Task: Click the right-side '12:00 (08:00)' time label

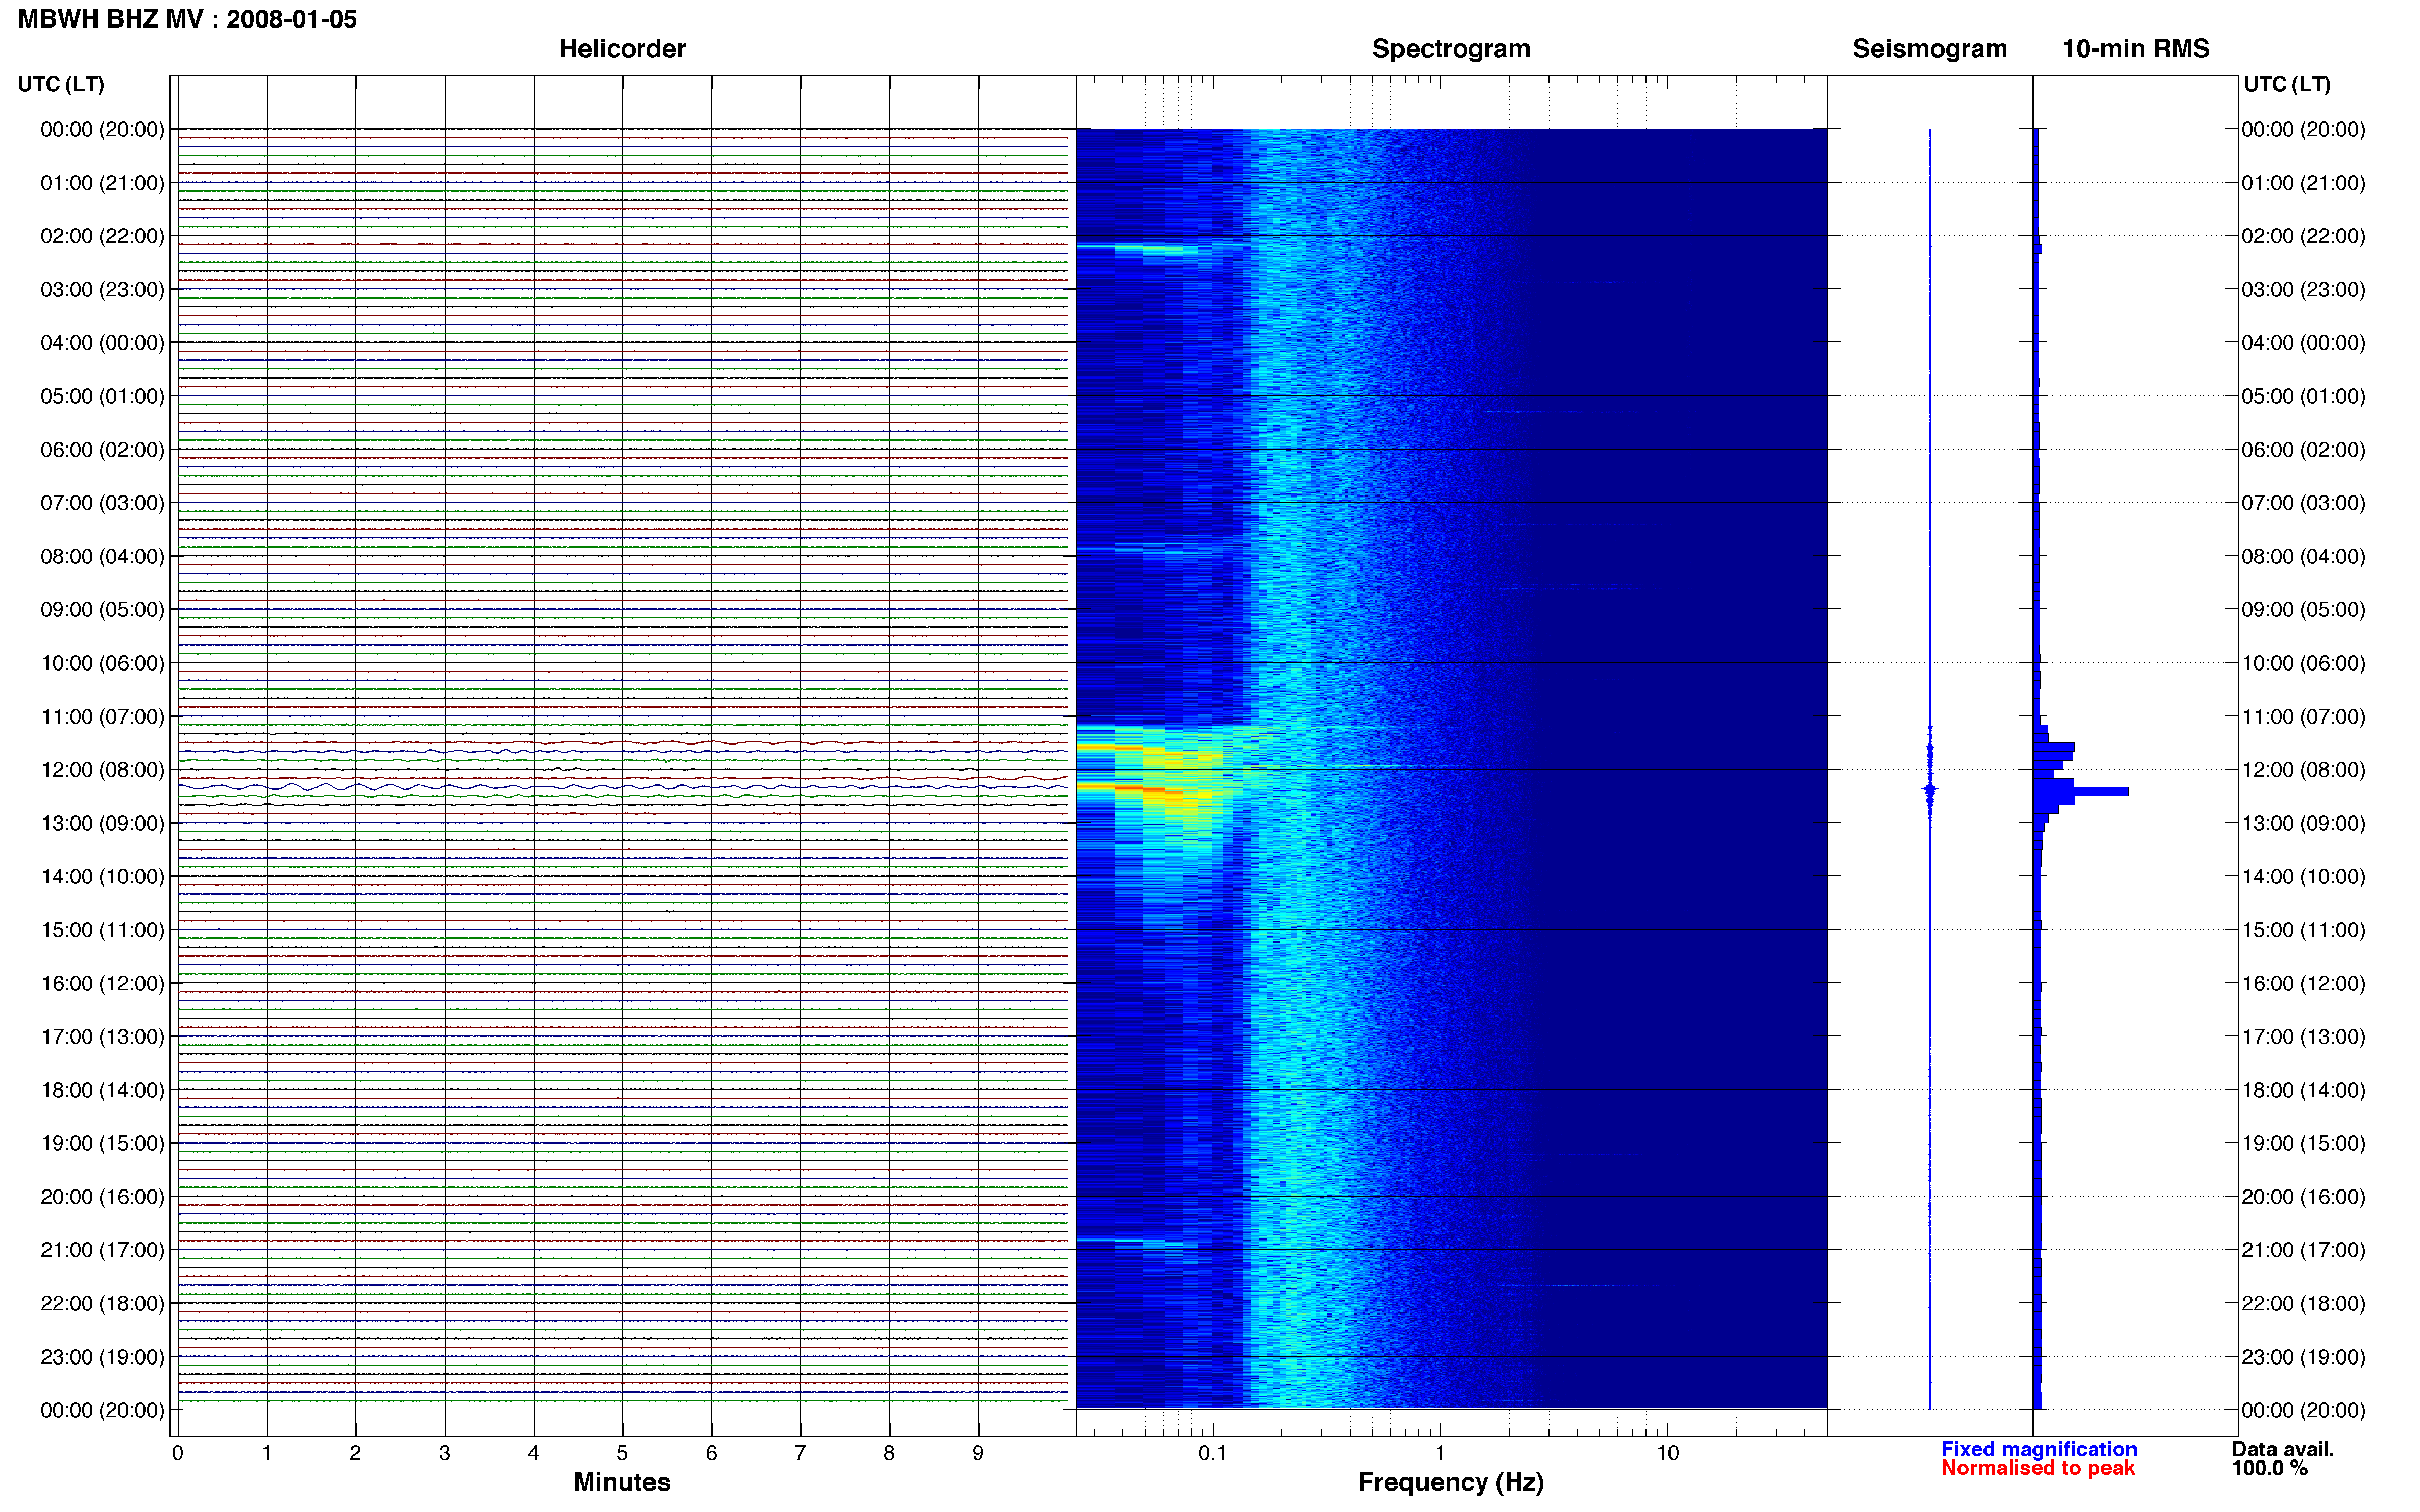Action: coord(2303,770)
